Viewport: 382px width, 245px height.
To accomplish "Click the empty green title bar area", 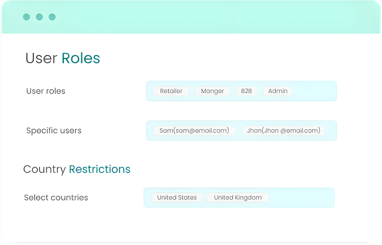I will click(212, 17).
